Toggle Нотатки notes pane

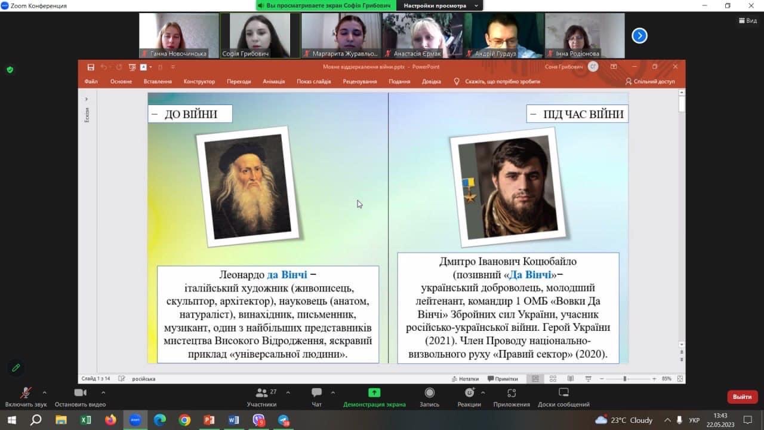click(x=465, y=379)
